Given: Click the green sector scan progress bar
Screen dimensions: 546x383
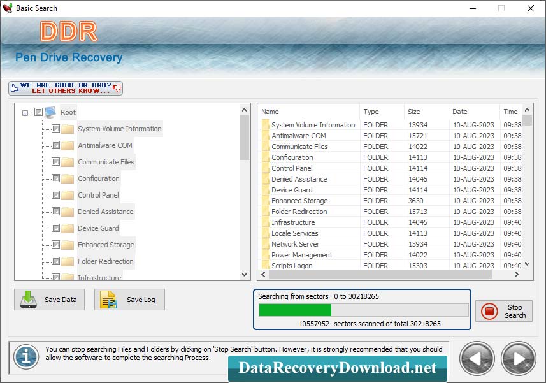Looking at the screenshot, I should (x=295, y=310).
